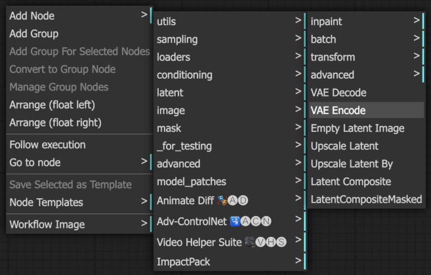
Task: Select Arrange (float right) option
Action: 55,122
